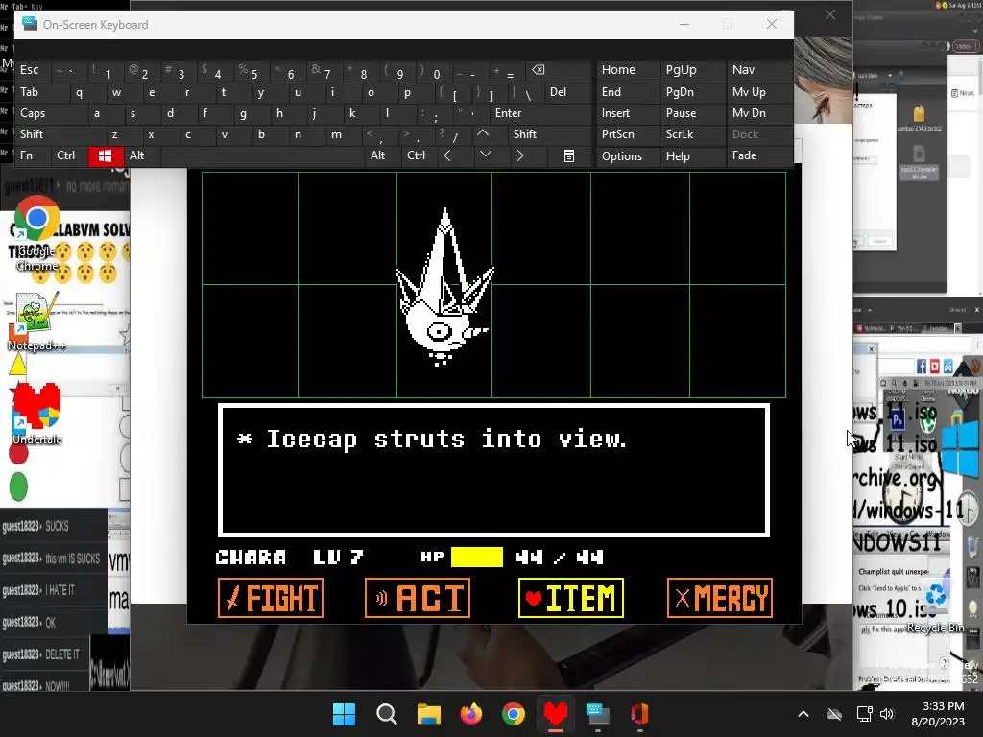Screen dimensions: 983x737
Task: Click the z key on keyboard
Action: 115,134
